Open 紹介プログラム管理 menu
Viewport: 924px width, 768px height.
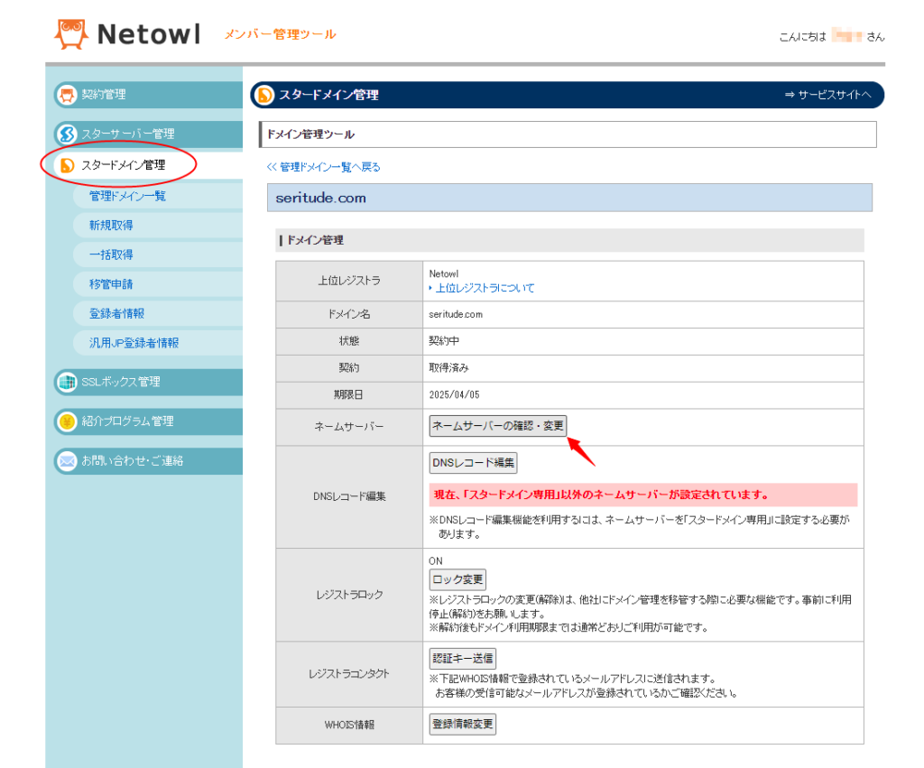pos(148,421)
